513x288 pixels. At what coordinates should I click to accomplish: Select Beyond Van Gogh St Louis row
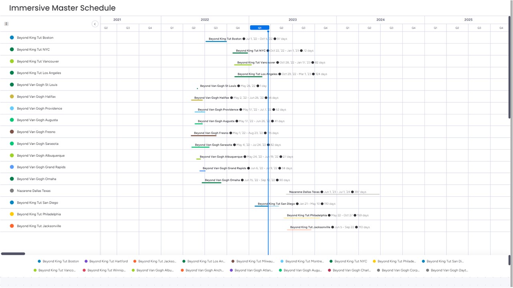point(50,85)
